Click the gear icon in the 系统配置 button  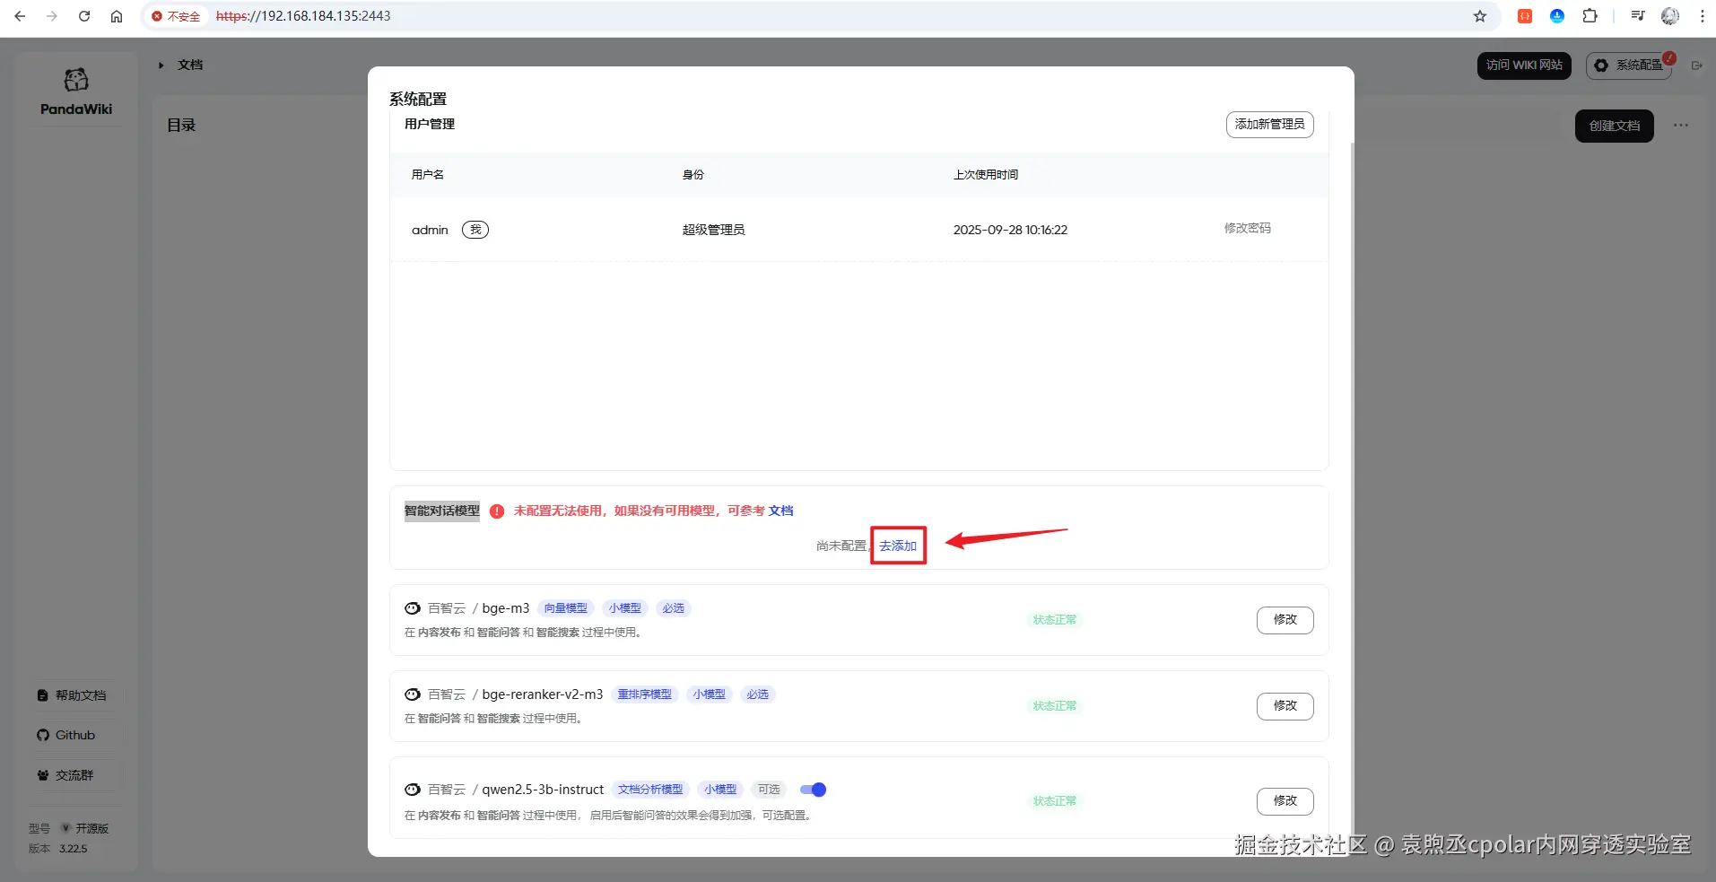click(x=1601, y=65)
